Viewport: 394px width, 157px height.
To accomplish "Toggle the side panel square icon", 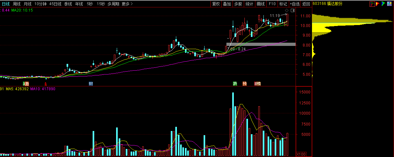I will 292,11.
